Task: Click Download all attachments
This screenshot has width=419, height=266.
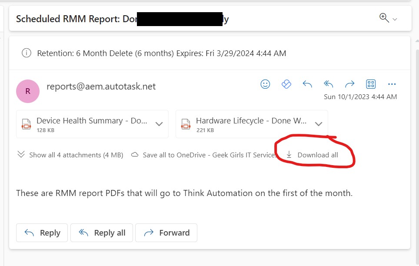Action: point(313,155)
